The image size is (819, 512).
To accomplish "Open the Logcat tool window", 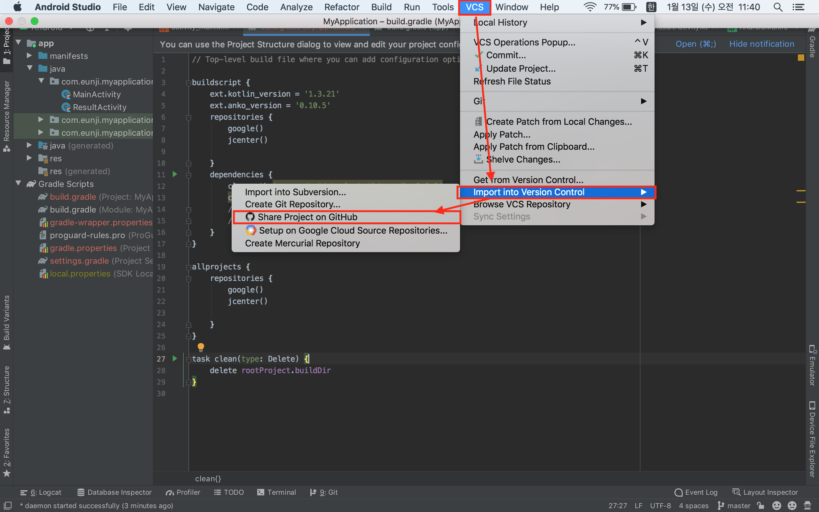I will (x=41, y=492).
